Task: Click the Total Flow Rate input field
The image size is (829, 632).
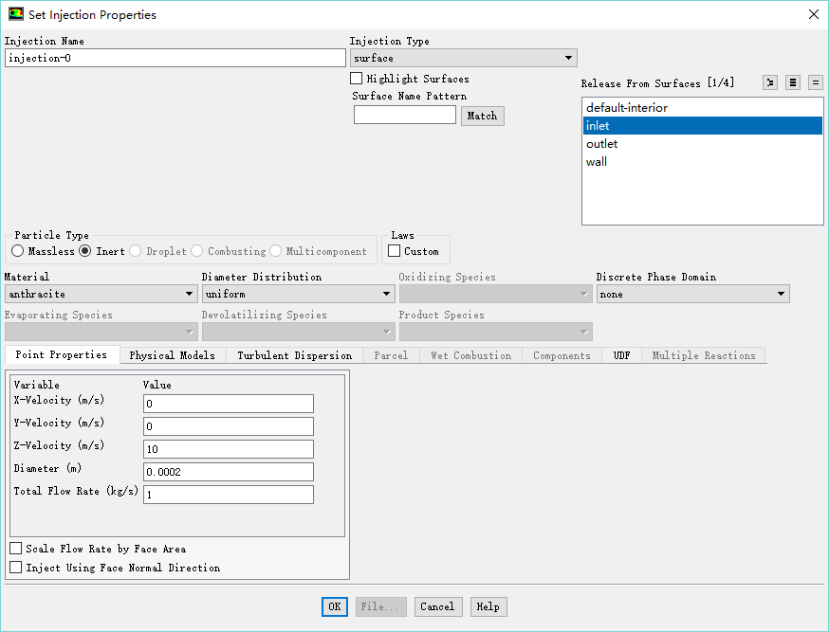Action: (x=228, y=495)
